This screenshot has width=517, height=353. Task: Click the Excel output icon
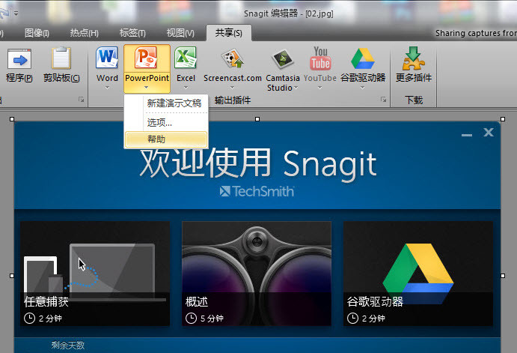tap(186, 58)
